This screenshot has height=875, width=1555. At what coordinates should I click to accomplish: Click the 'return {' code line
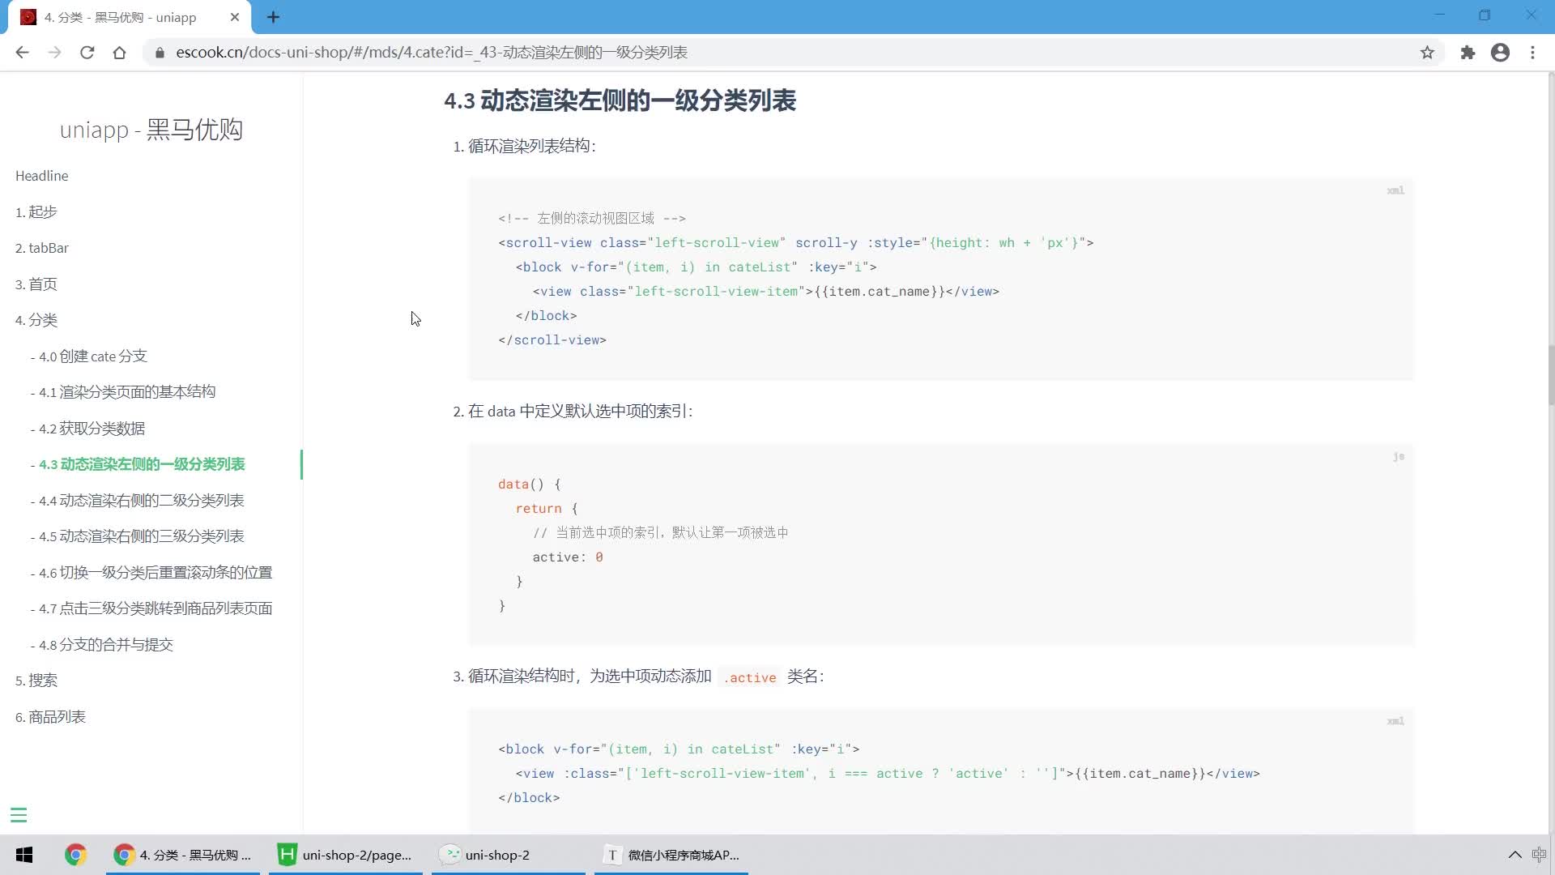(x=547, y=509)
